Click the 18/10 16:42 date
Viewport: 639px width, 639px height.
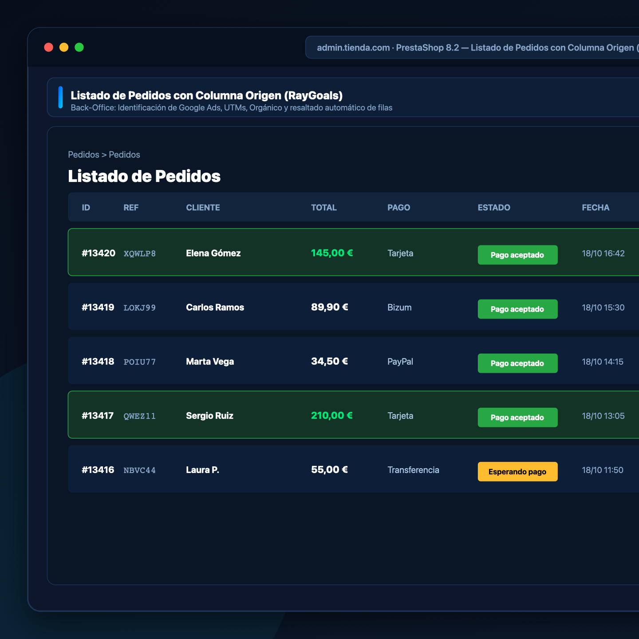pos(603,253)
